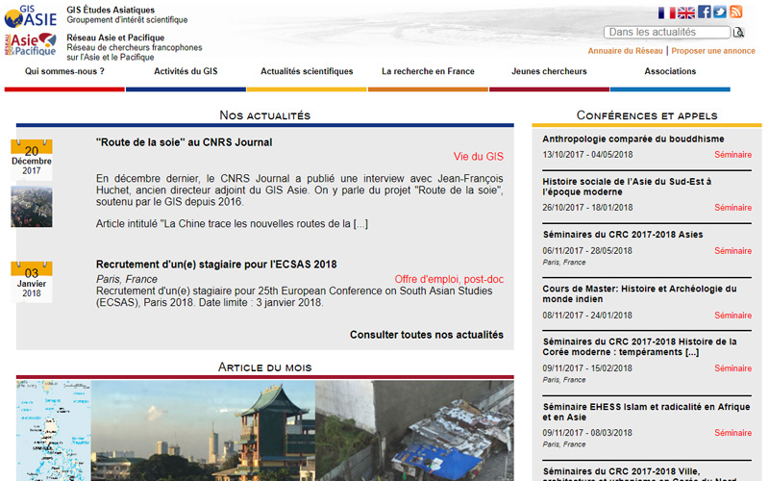Expand 'Jeunes chercheurs' menu

549,71
